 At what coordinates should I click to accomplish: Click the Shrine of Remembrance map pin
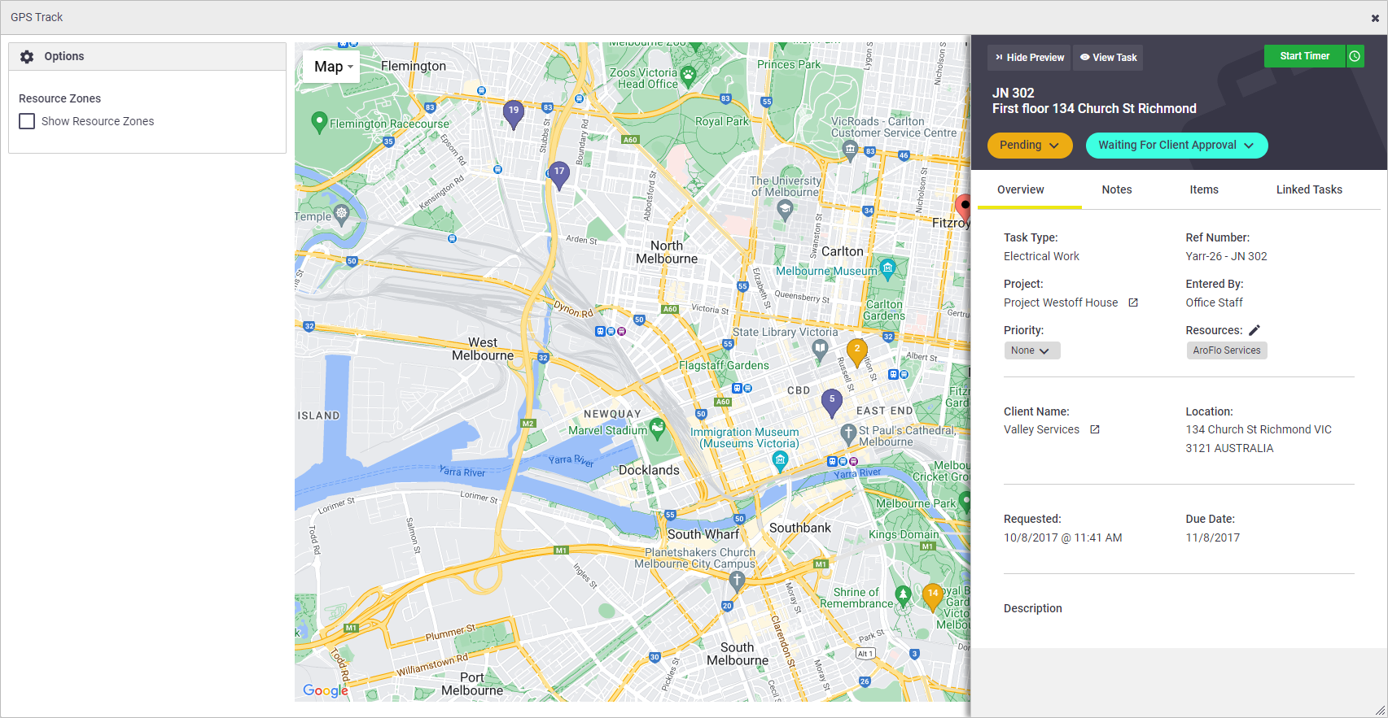tap(902, 598)
